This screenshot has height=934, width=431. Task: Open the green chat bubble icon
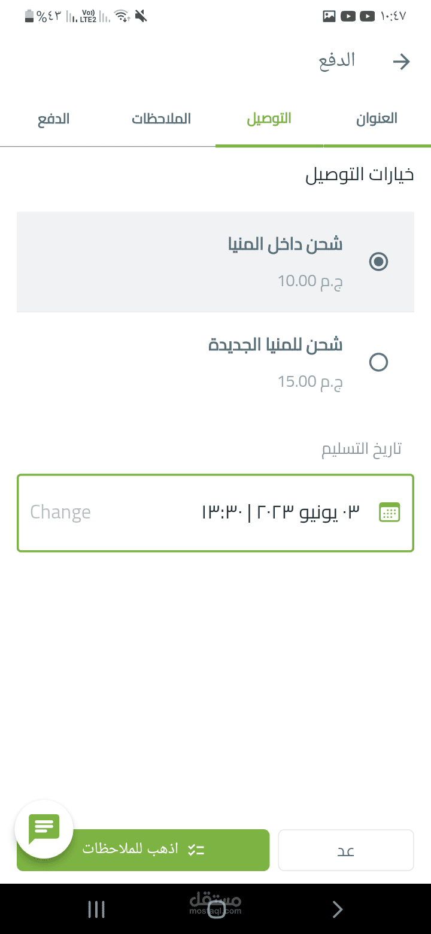coord(44,829)
